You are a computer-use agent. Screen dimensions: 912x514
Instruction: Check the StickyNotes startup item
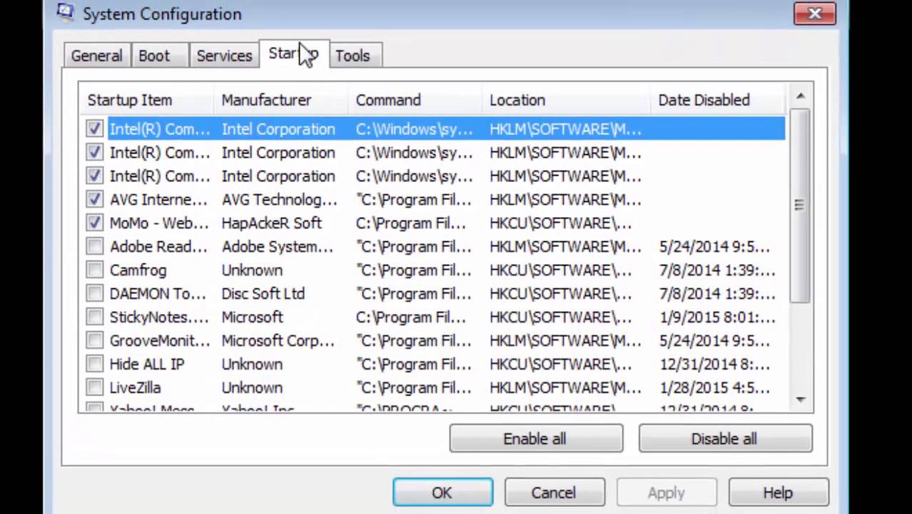pos(94,317)
